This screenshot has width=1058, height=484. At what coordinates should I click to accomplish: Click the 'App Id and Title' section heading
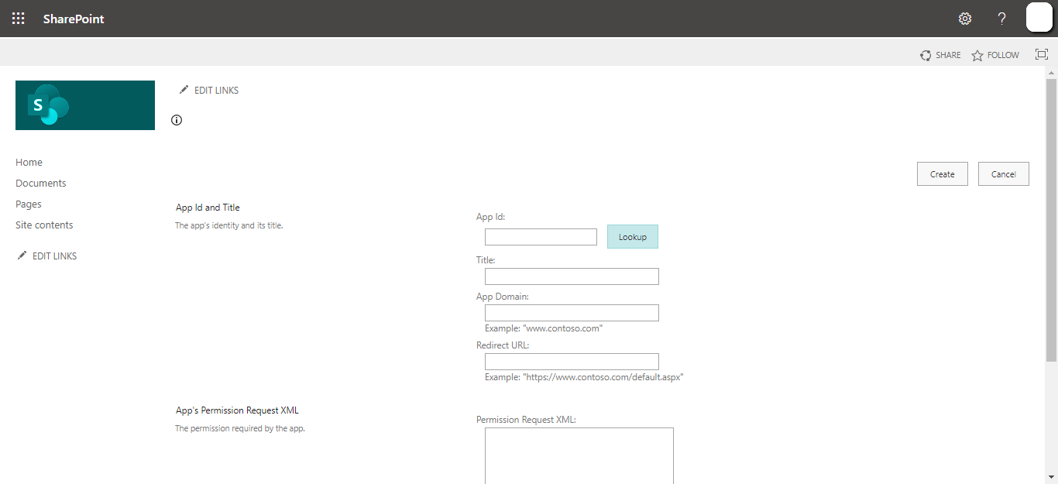[208, 208]
